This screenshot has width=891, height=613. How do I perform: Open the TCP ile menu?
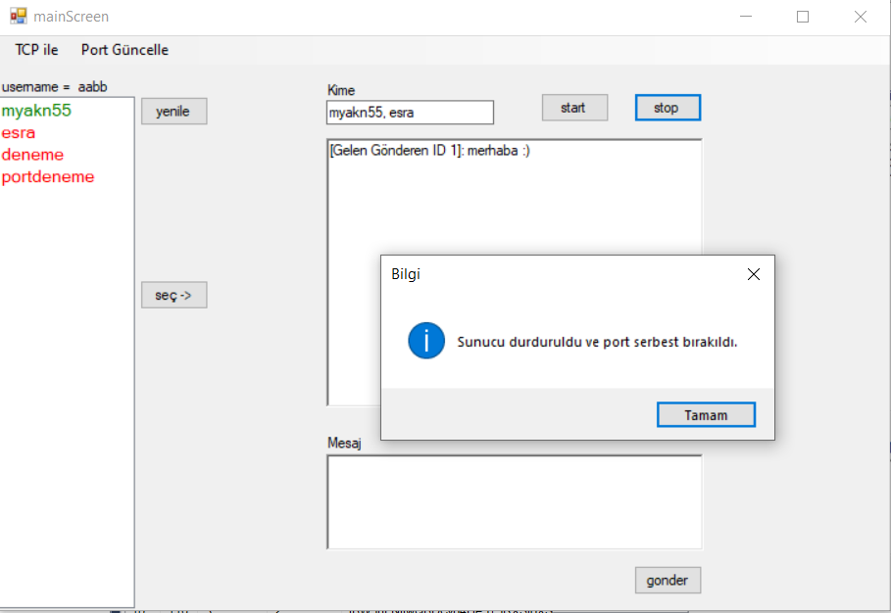(36, 50)
